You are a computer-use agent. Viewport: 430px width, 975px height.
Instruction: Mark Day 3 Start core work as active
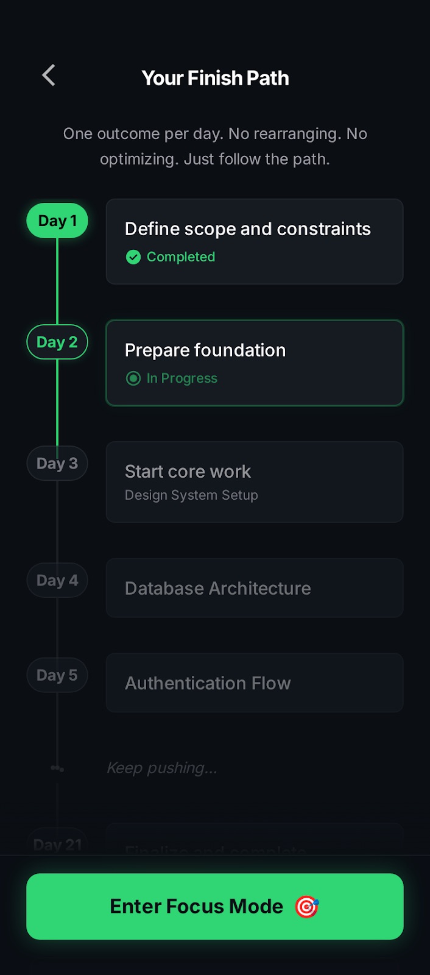(255, 481)
